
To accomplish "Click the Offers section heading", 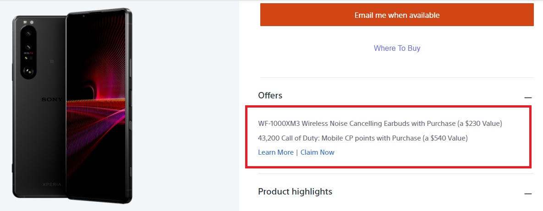I will (270, 95).
